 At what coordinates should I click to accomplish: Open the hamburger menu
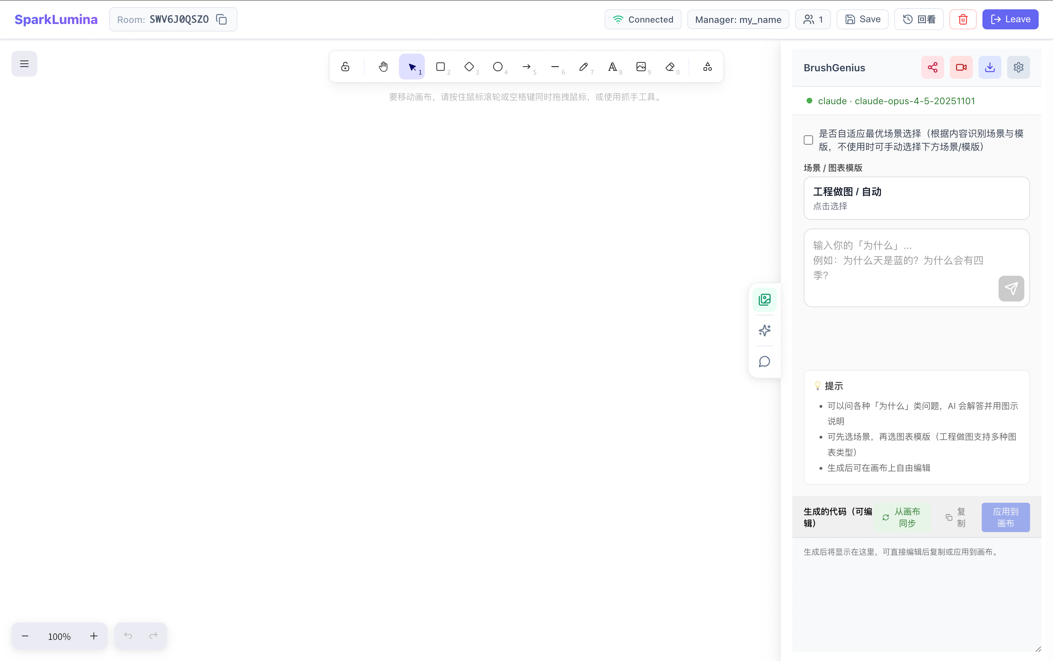(x=24, y=63)
